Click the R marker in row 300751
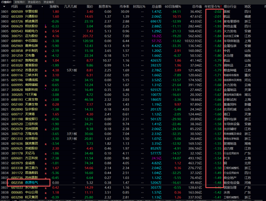The image size is (266, 201). pos(46,37)
